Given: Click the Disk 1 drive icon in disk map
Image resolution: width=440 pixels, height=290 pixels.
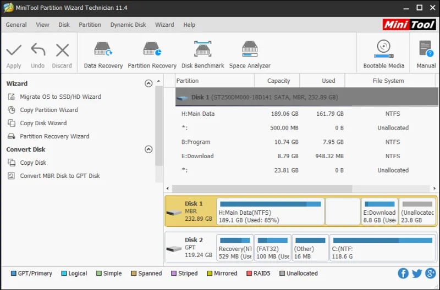Looking at the screenshot, I should (174, 213).
